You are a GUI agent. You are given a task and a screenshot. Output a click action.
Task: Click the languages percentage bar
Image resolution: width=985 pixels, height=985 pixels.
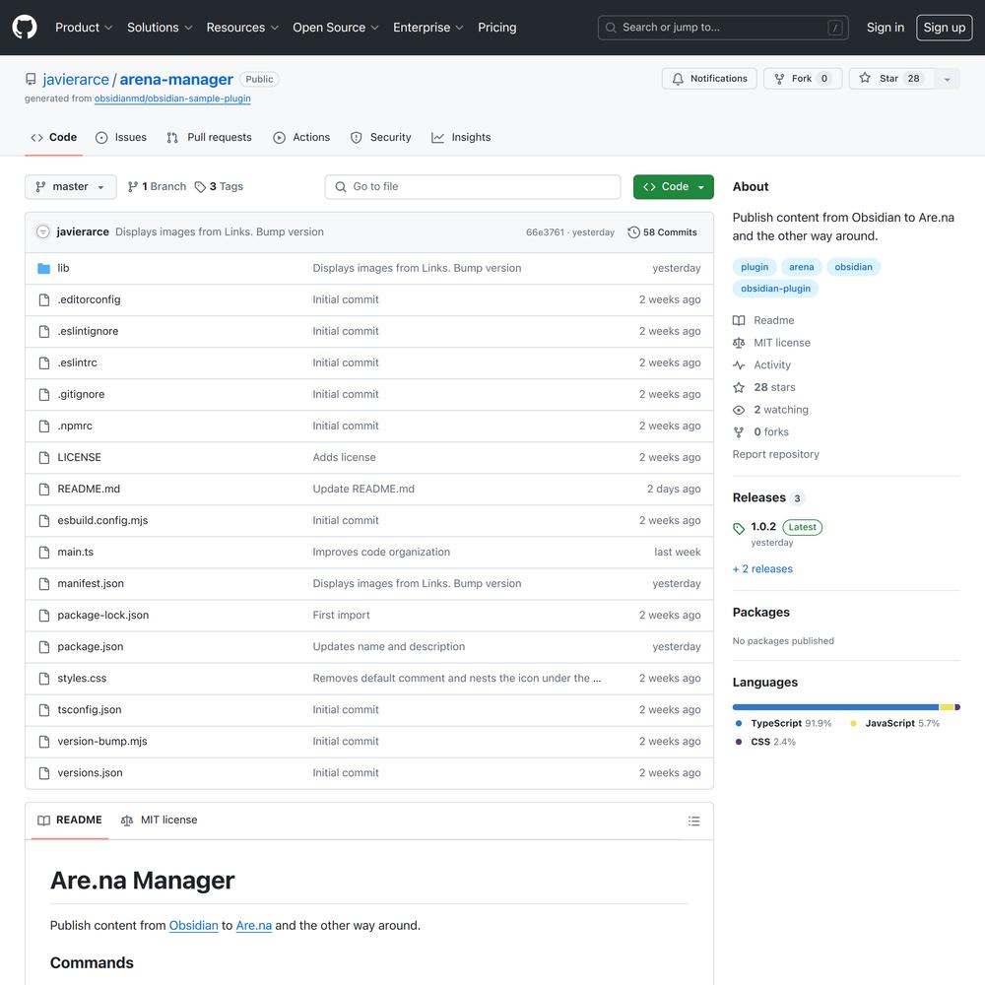(846, 707)
